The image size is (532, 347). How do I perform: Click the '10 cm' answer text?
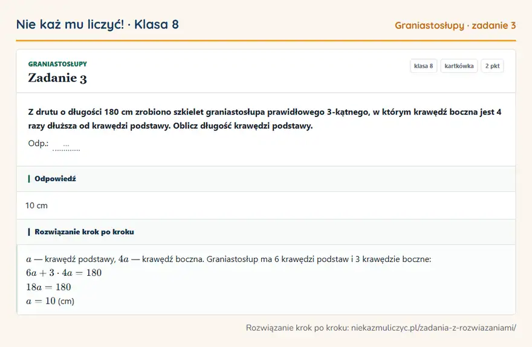pos(37,206)
